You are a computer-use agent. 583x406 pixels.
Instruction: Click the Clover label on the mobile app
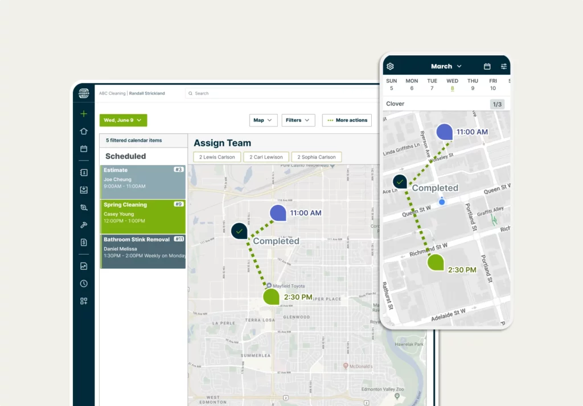point(395,104)
